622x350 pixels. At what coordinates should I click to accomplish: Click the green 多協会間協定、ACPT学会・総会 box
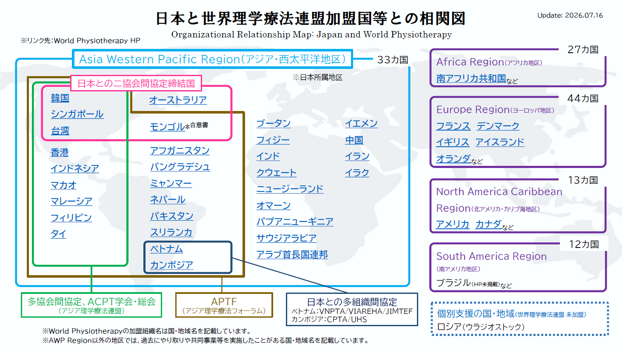[91, 305]
